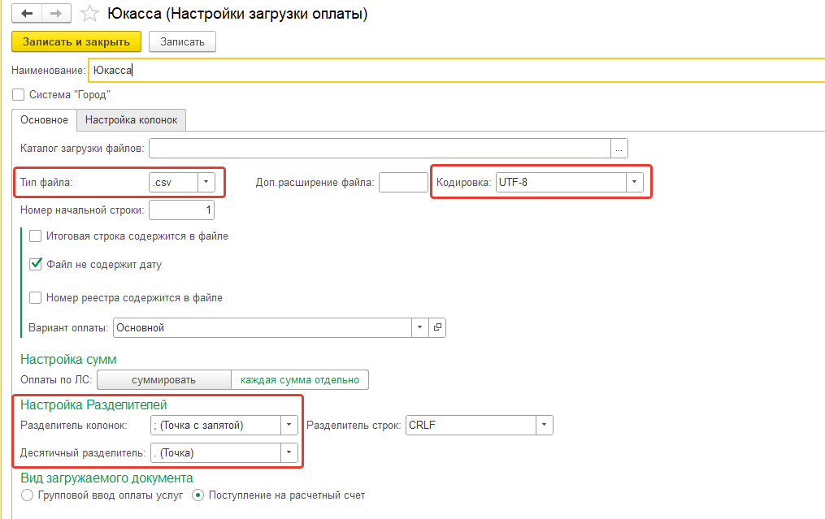
Task: Select the Основное tab
Action: (44, 120)
